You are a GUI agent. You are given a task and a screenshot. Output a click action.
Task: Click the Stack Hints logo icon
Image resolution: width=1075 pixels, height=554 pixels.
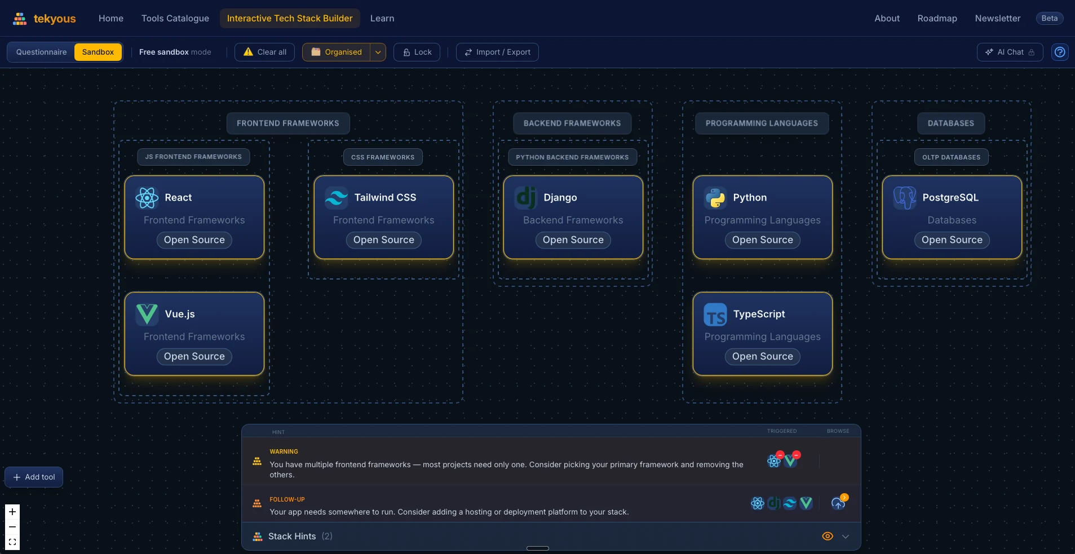pyautogui.click(x=258, y=537)
